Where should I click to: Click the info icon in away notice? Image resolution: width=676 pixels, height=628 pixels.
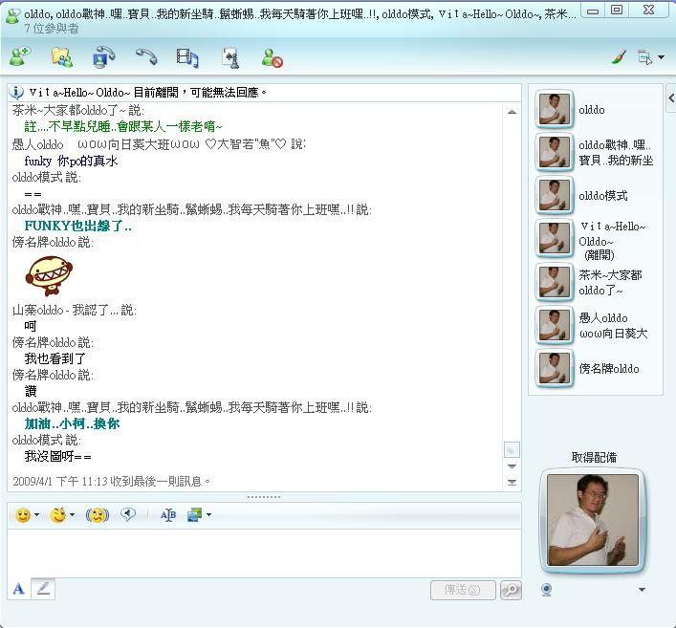tap(16, 92)
